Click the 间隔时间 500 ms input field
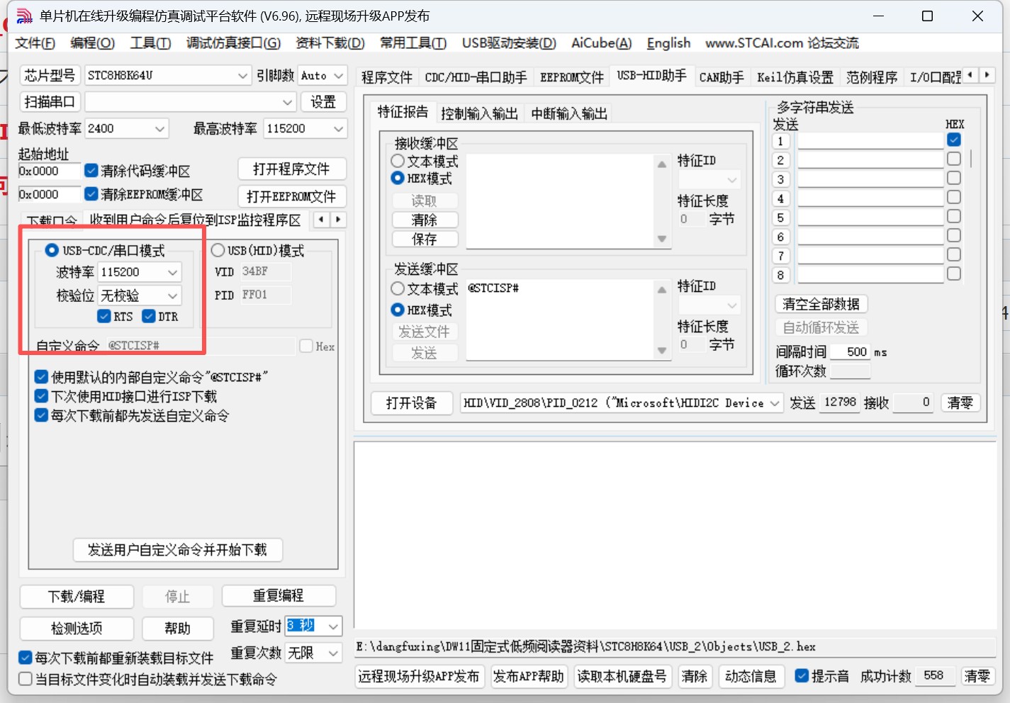This screenshot has height=703, width=1010. [850, 352]
